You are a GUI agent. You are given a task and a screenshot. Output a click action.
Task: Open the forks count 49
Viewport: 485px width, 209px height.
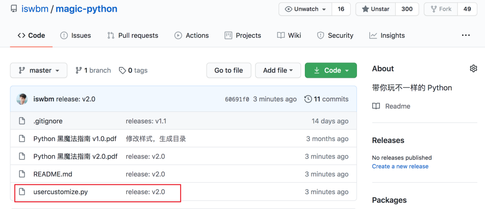click(467, 9)
